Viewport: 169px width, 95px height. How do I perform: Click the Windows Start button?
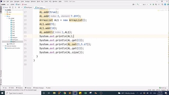click(x=2, y=93)
